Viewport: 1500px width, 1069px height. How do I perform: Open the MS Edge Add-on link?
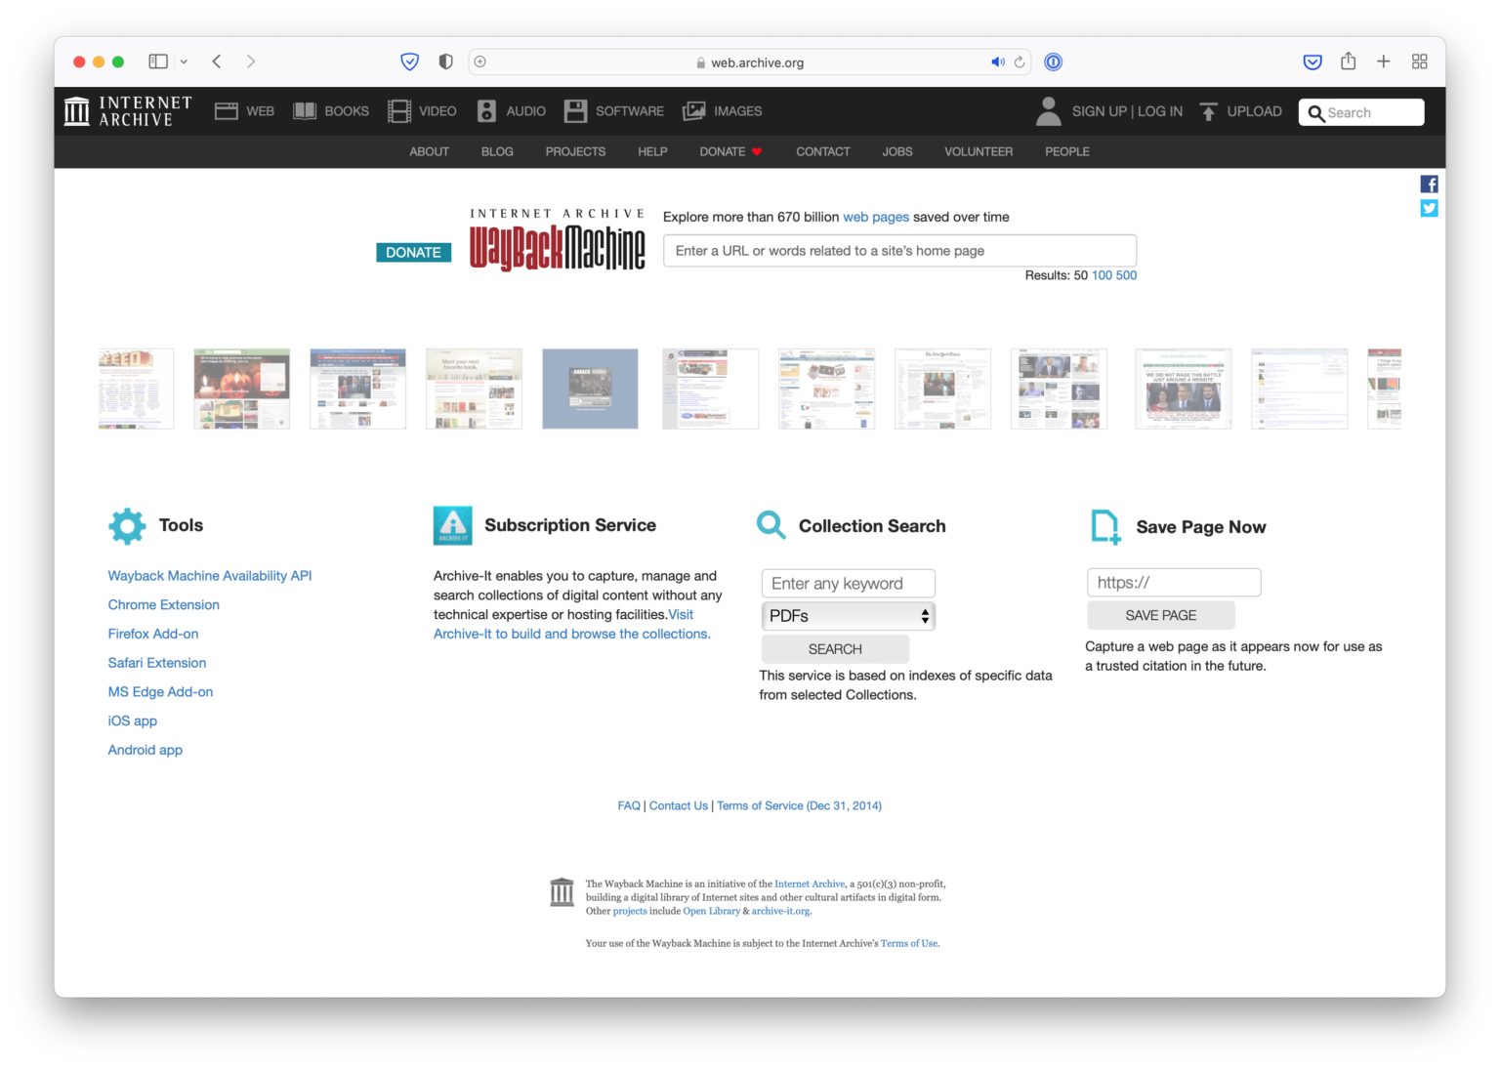tap(160, 692)
